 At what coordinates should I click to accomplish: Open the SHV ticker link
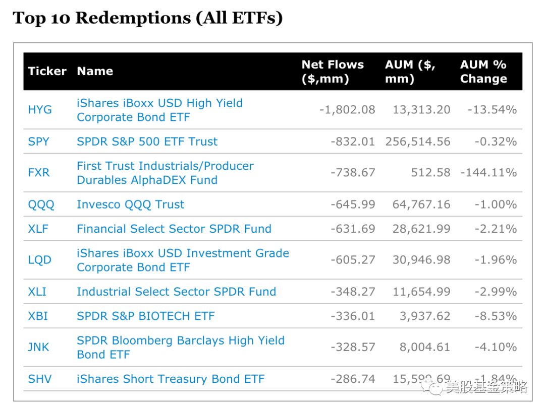[40, 379]
